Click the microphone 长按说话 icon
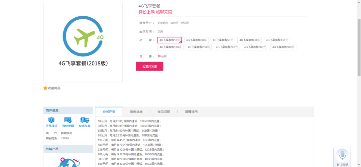The height and width of the screenshot is (167, 361). 342,155
